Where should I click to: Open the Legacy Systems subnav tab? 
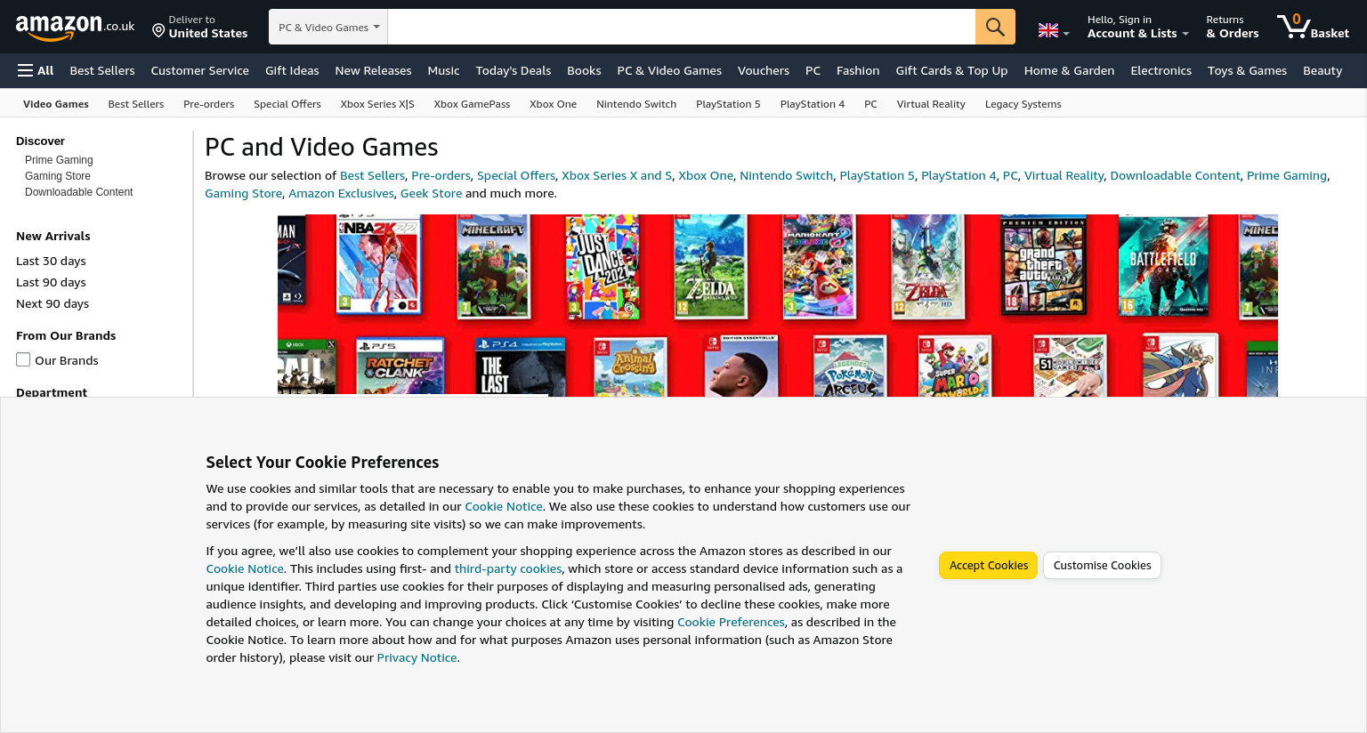1023,104
